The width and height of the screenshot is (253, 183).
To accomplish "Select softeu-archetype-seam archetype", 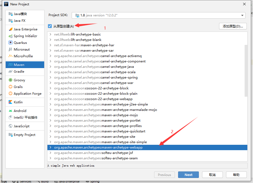I will (x=147, y=158).
